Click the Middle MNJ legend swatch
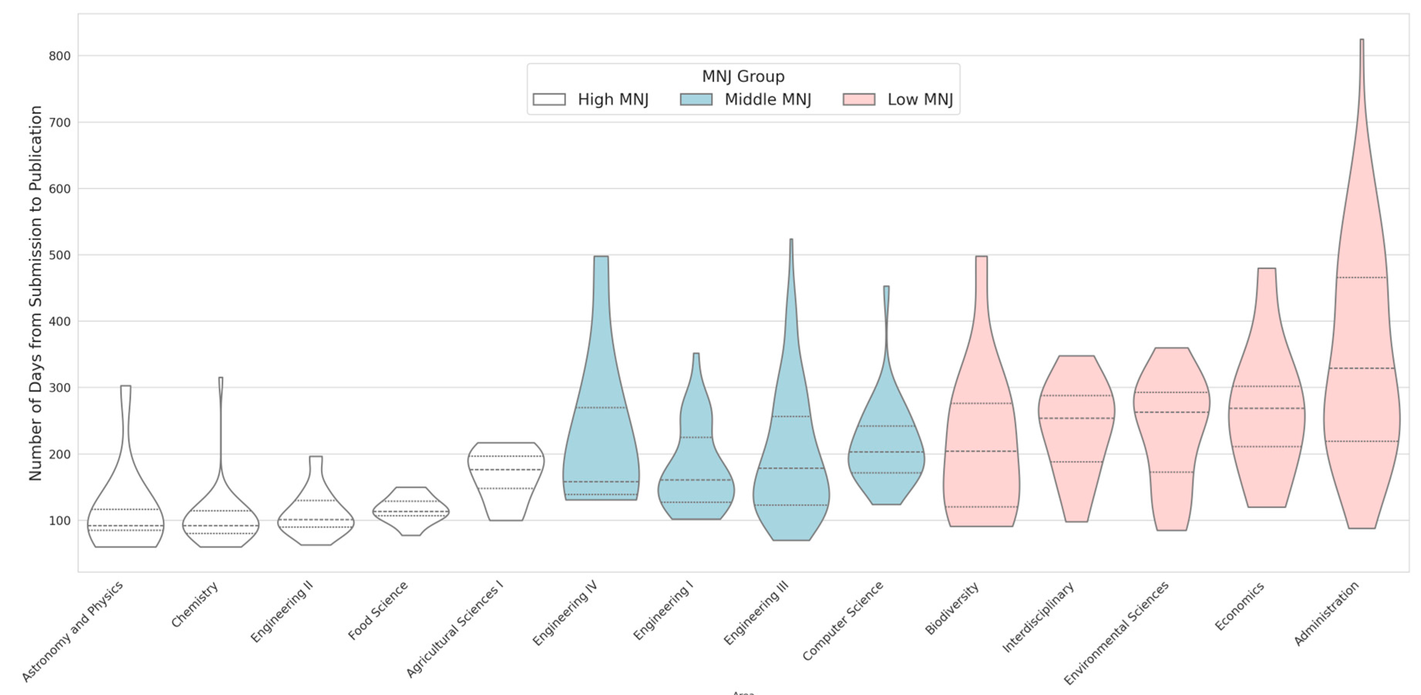Image resolution: width=1421 pixels, height=695 pixels. [695, 99]
